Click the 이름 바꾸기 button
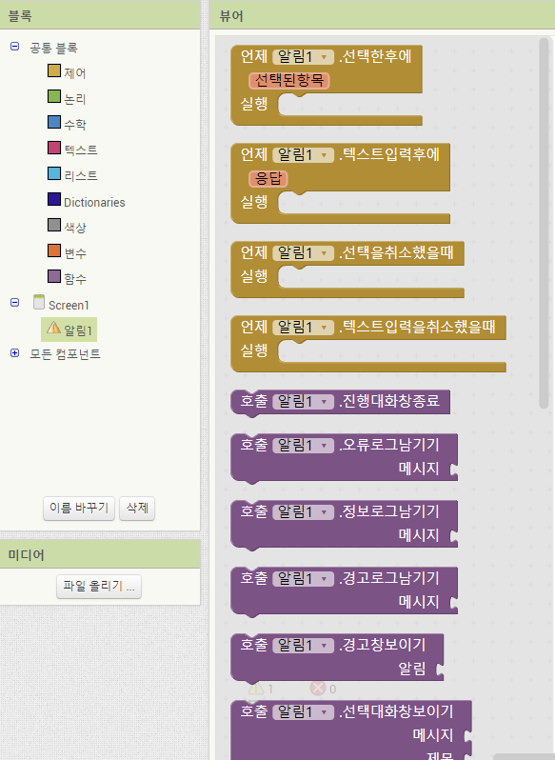This screenshot has width=555, height=760. 79,508
